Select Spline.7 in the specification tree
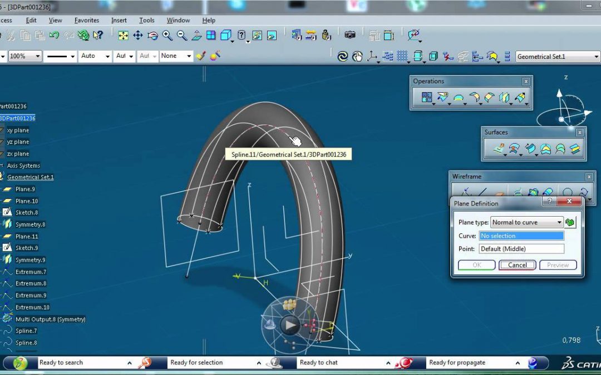 coord(26,331)
